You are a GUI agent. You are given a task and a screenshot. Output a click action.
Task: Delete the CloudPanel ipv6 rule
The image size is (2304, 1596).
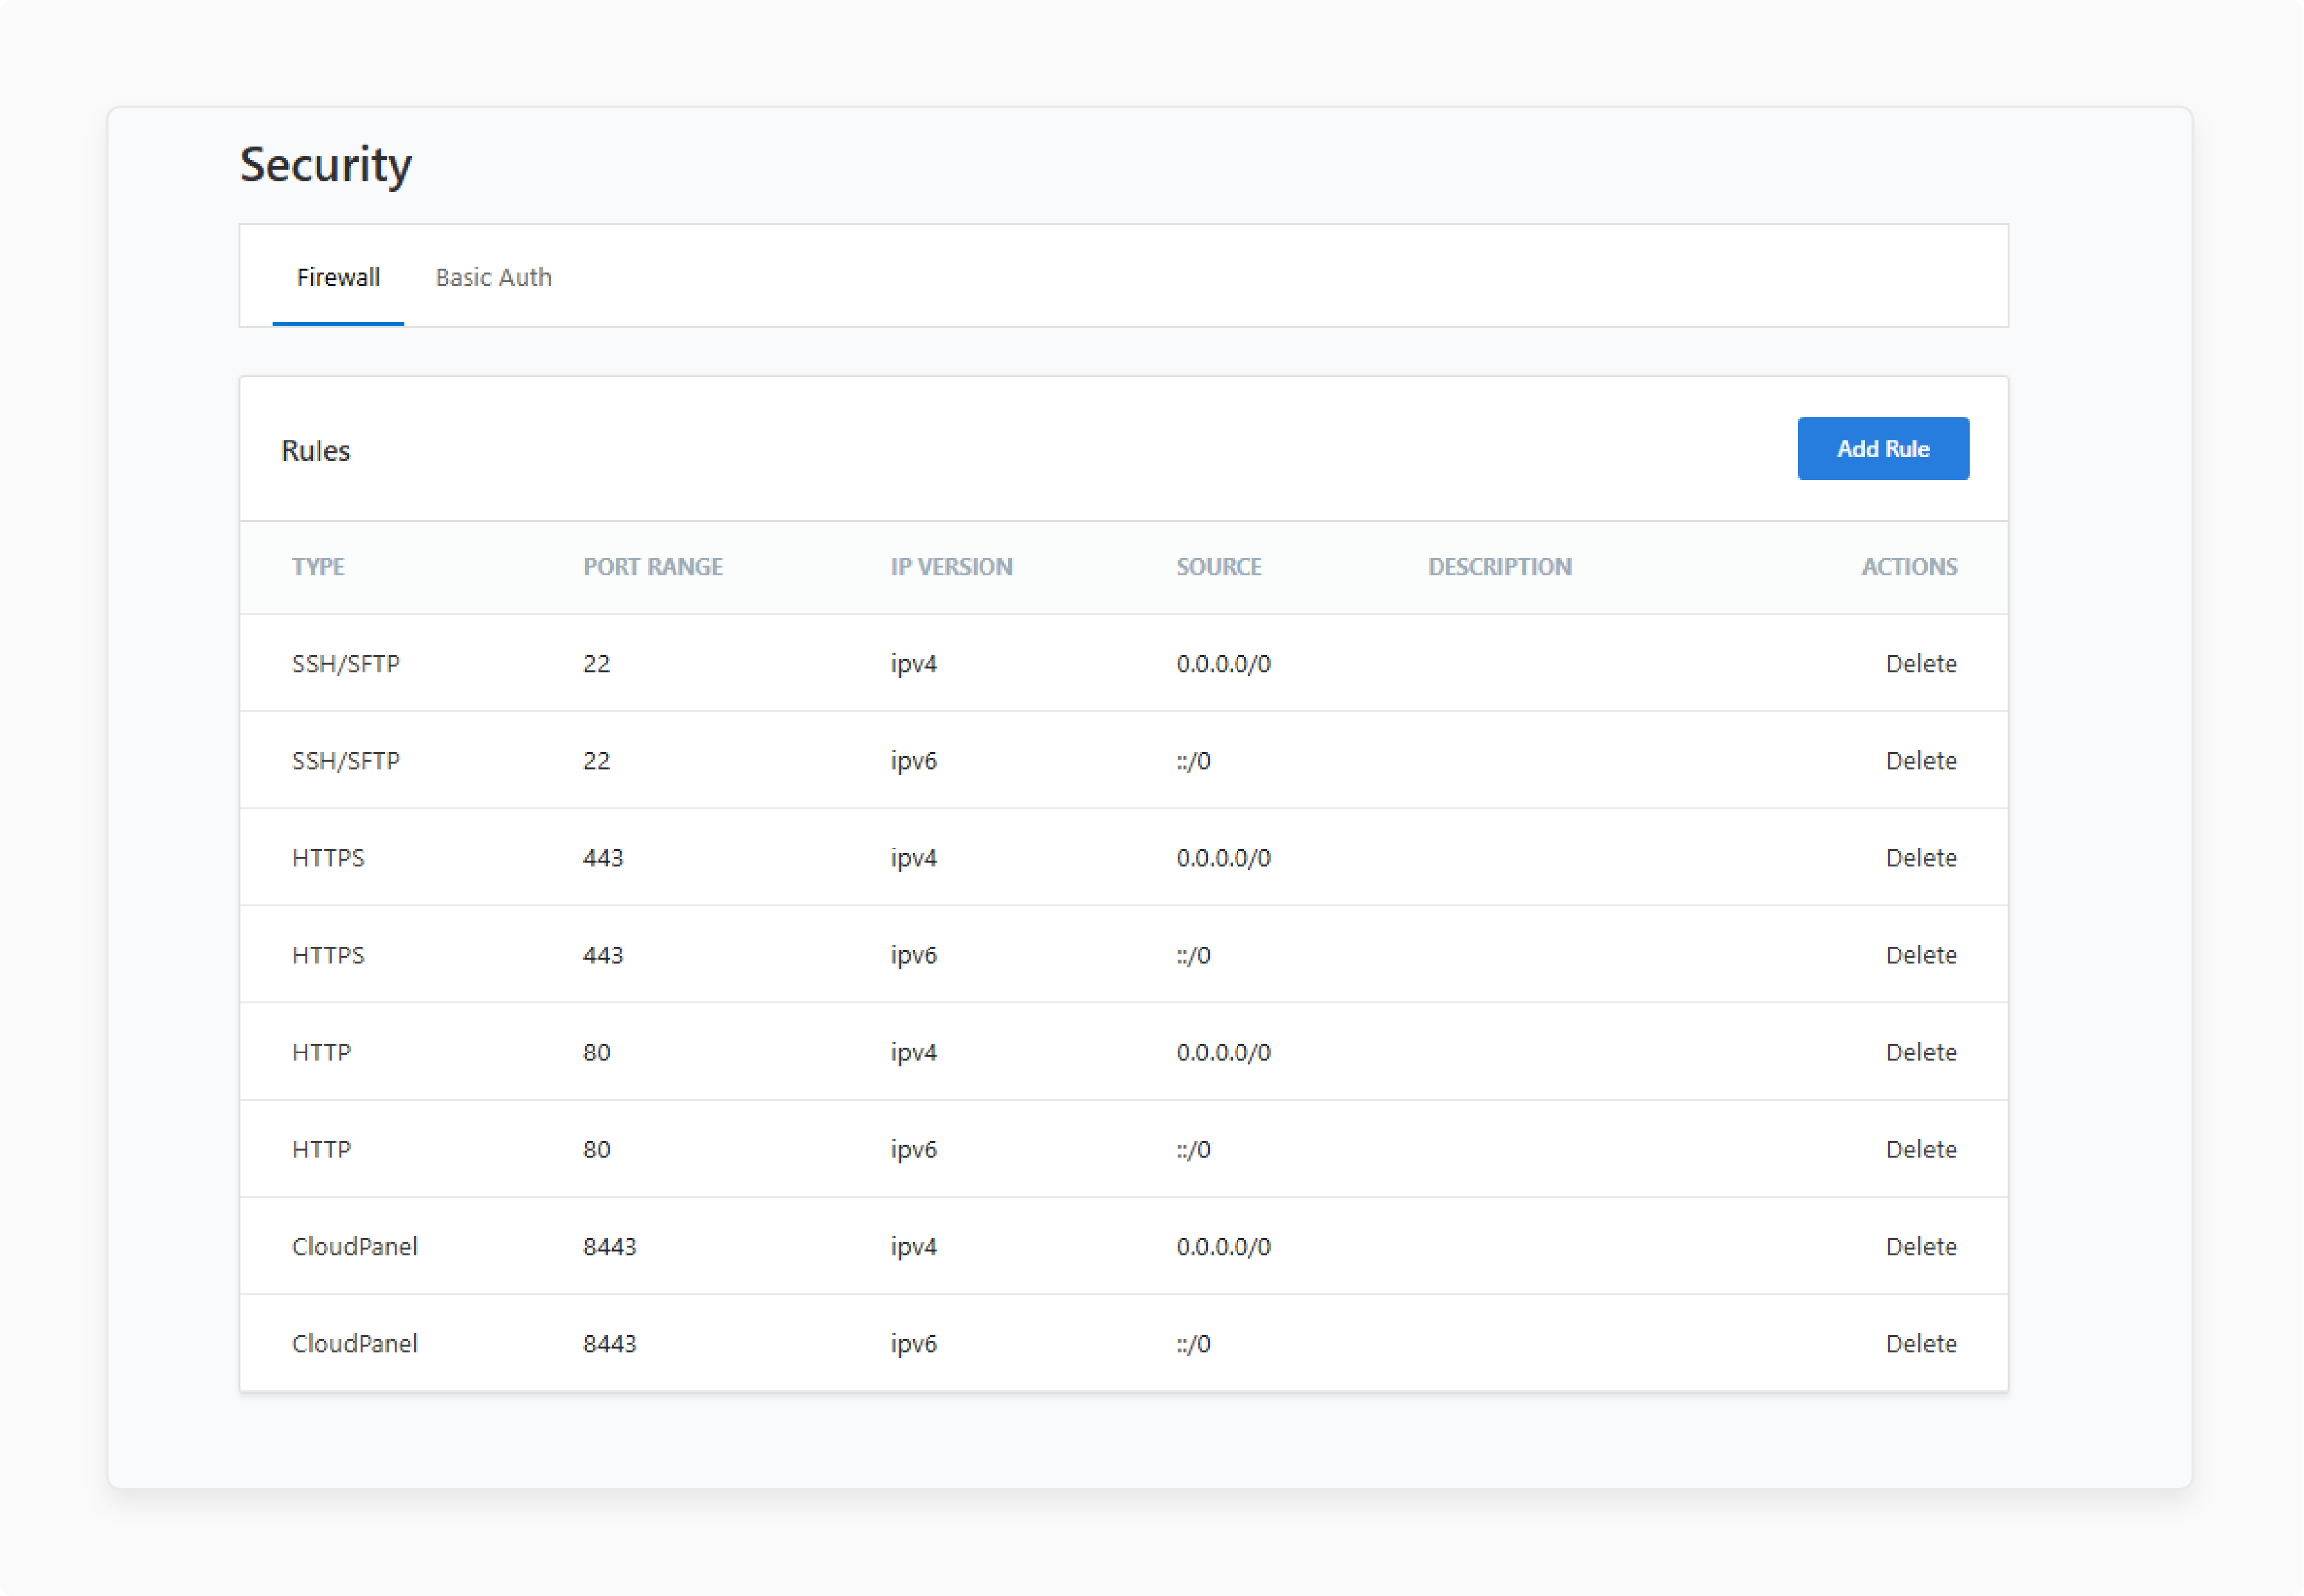point(1921,1343)
